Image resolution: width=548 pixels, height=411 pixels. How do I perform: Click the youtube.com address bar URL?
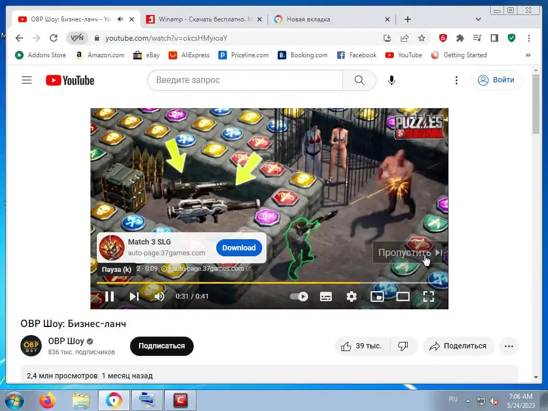tap(166, 38)
